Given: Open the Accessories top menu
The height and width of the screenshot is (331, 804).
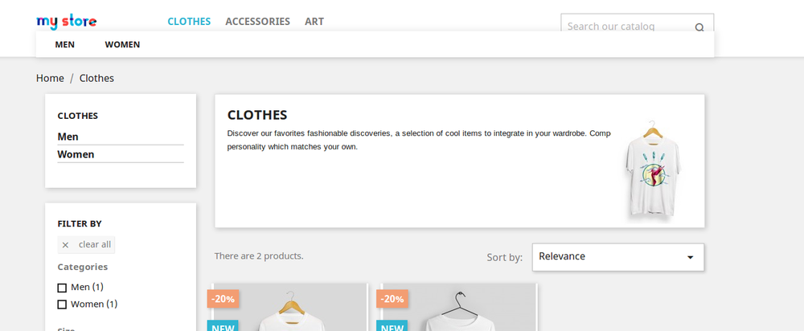Looking at the screenshot, I should pos(257,22).
